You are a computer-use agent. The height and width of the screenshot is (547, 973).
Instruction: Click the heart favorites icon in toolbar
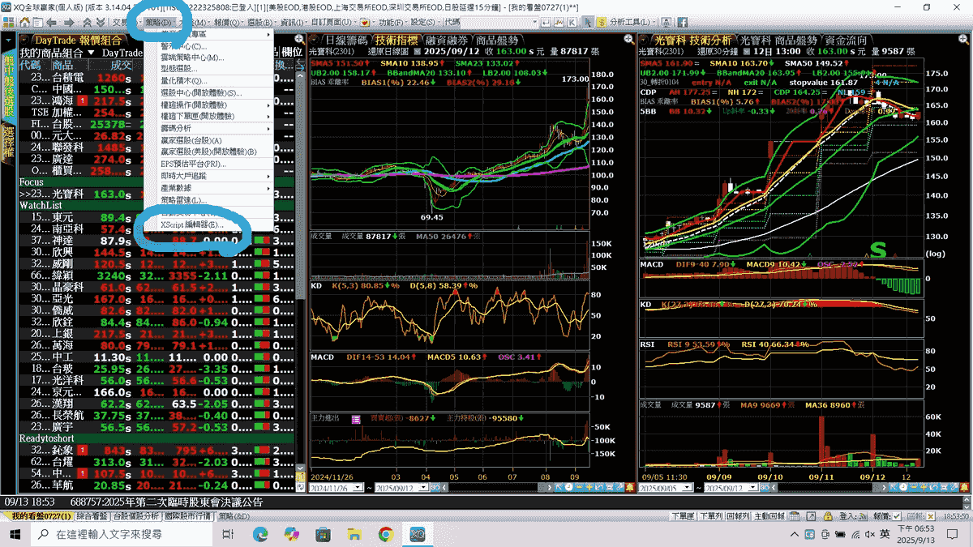[365, 22]
